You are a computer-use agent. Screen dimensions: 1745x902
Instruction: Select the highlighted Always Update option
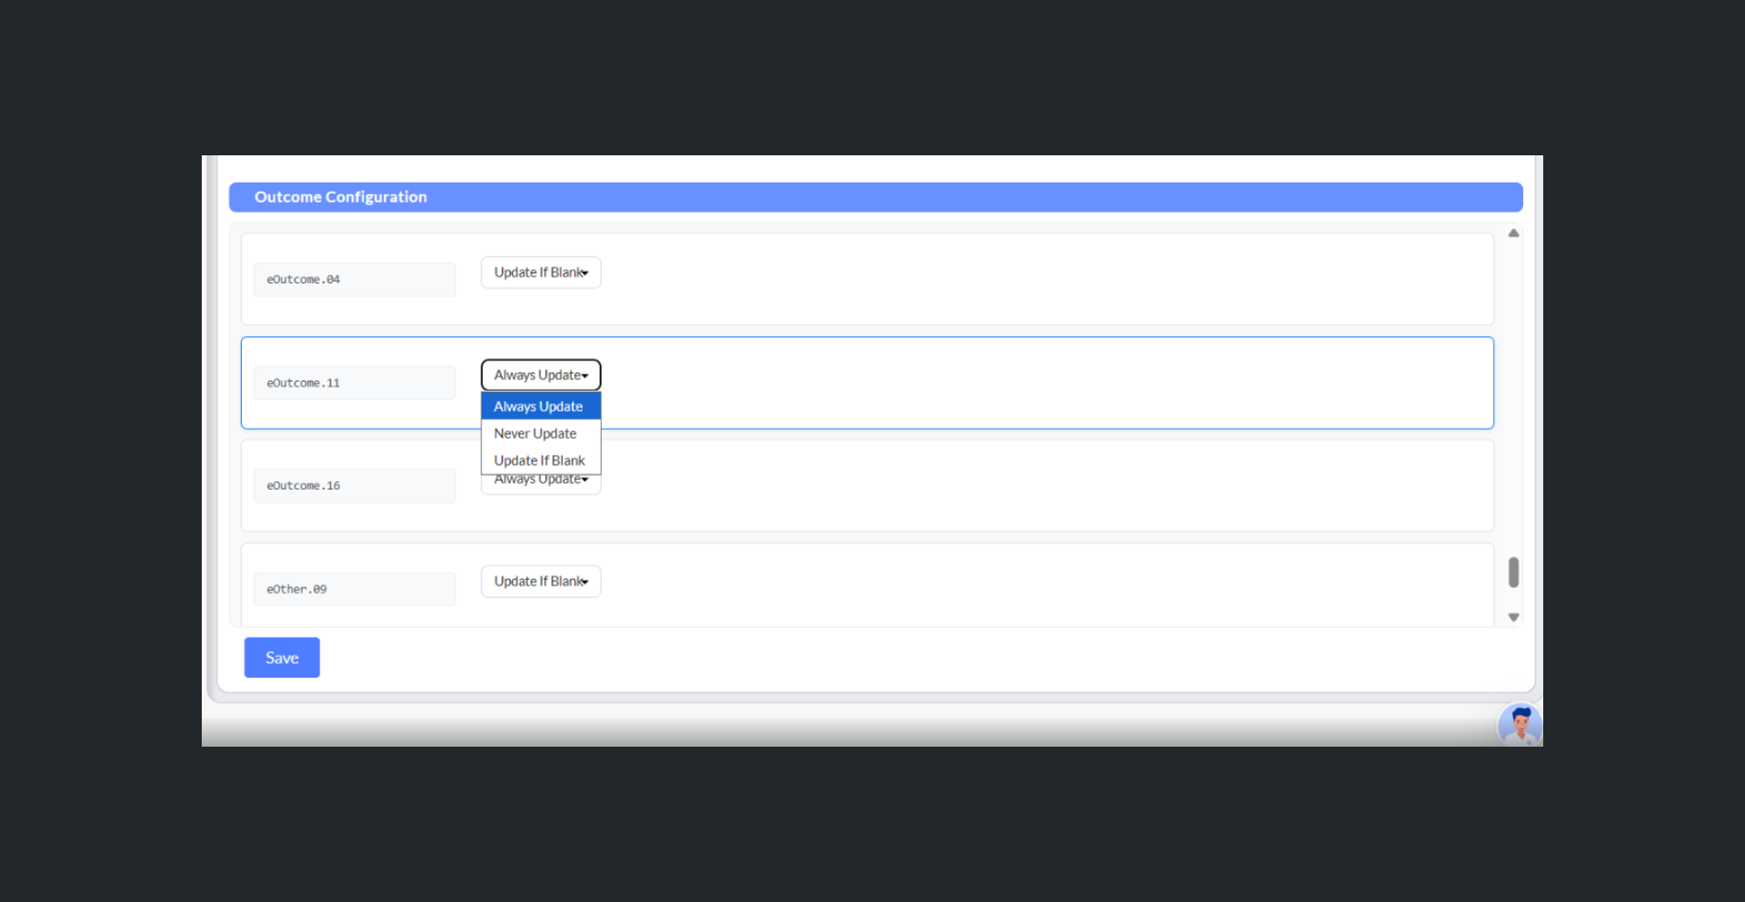coord(541,407)
